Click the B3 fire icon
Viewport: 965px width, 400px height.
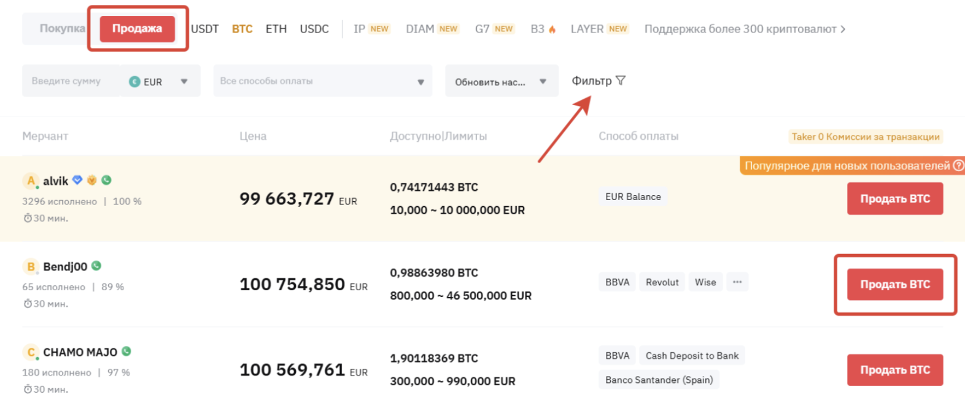pyautogui.click(x=552, y=29)
